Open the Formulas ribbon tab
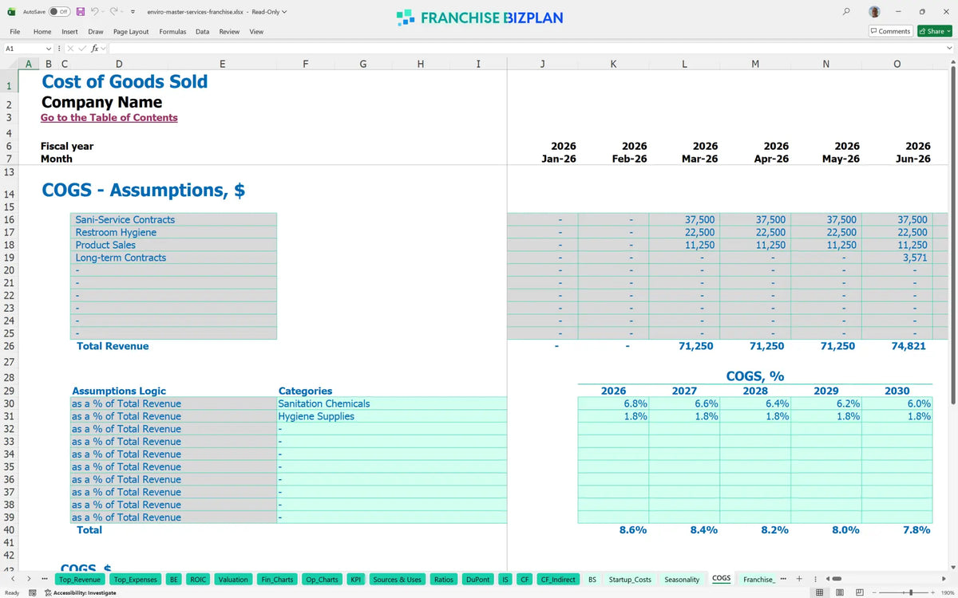This screenshot has height=598, width=958. 172,31
